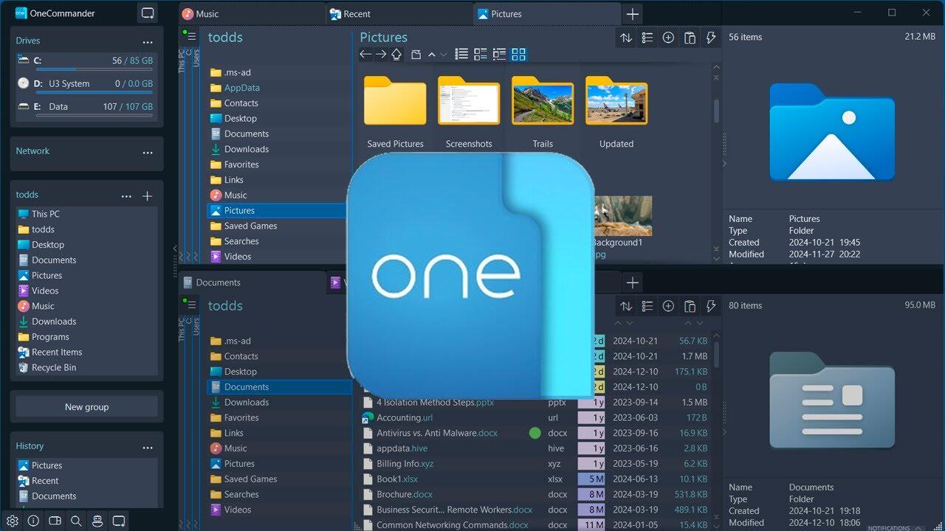Screen dimensions: 945x531
Task: Toggle the thumbnail grid view in the Pictures pane
Action: coord(518,54)
